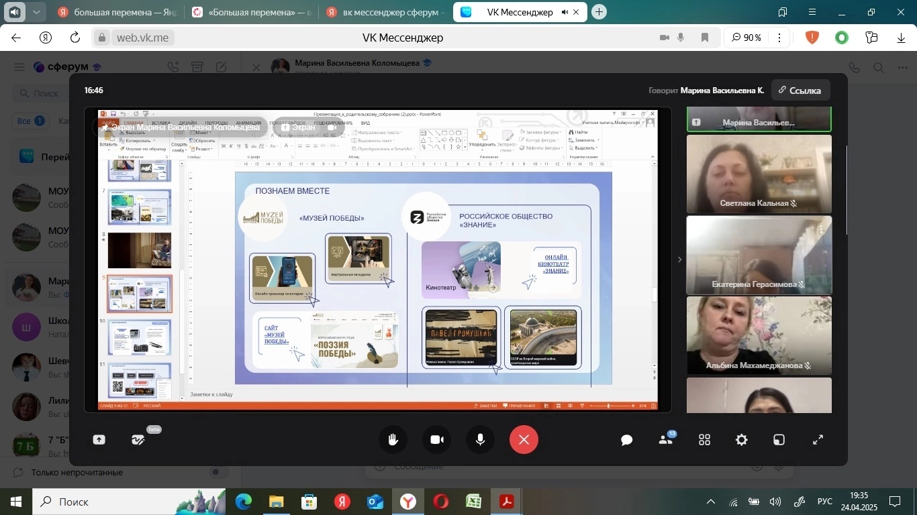This screenshot has width=917, height=515.
Task: Open File Explorer from taskbar
Action: (277, 502)
